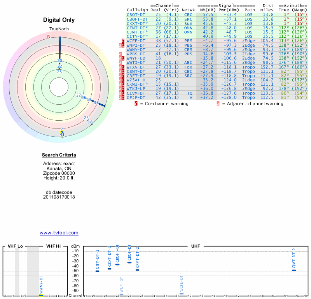Click the WNPI-DT callsign in table
The image size is (311, 299).
coord(136,45)
